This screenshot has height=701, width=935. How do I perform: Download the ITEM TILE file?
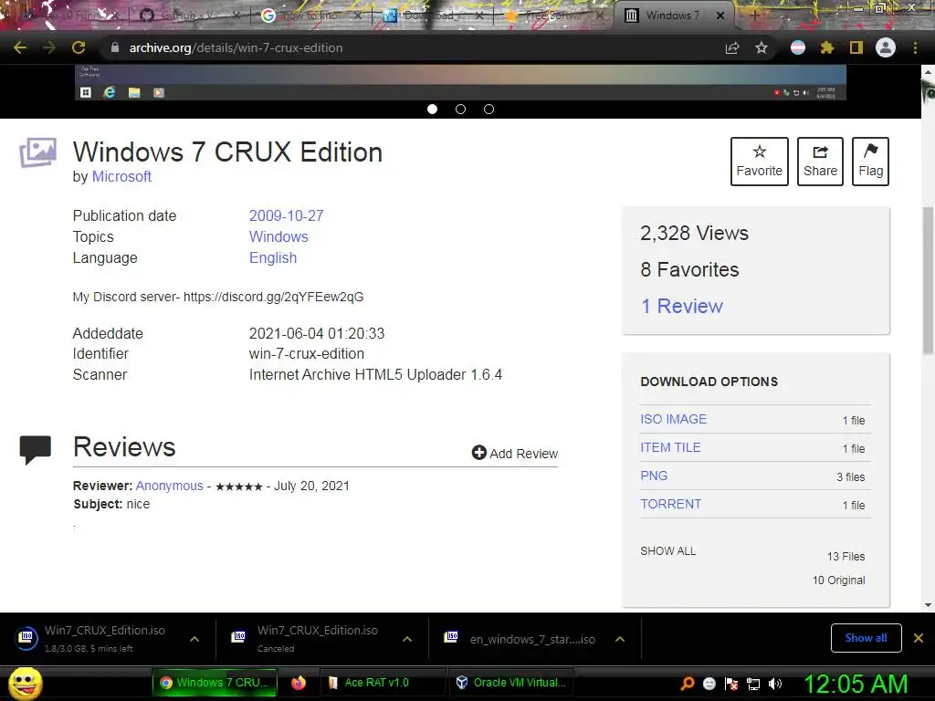pyautogui.click(x=670, y=447)
